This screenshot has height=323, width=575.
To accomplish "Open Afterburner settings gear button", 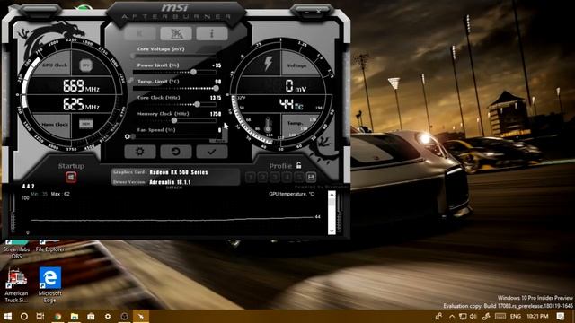I will [140, 152].
